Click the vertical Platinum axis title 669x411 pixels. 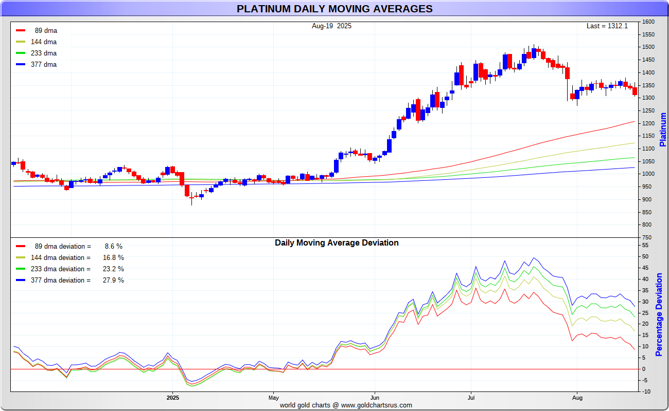click(x=663, y=129)
